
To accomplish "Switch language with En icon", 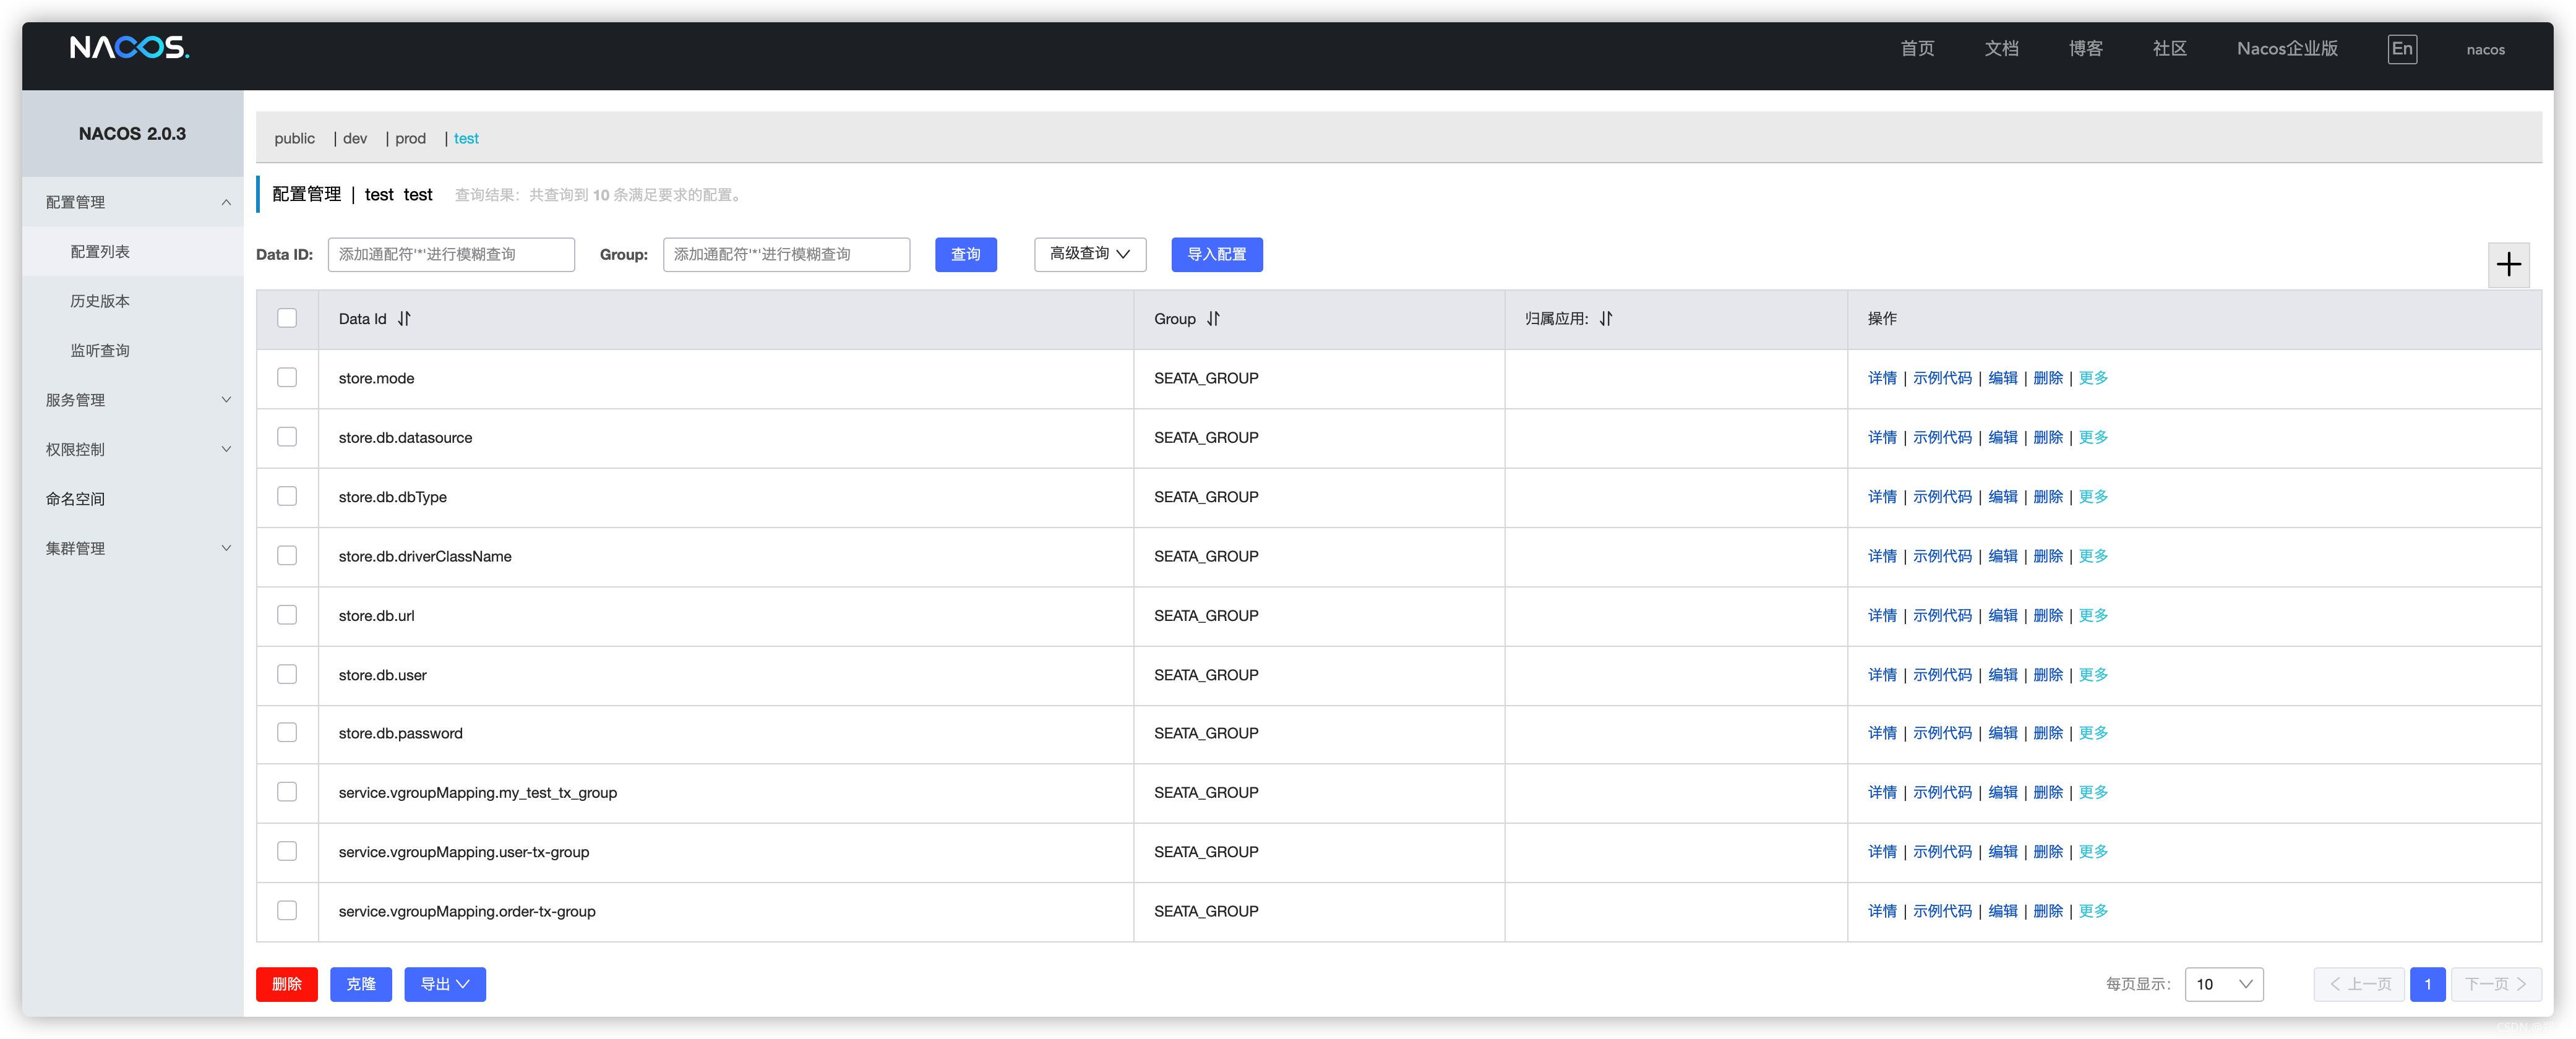I will click(x=2402, y=48).
